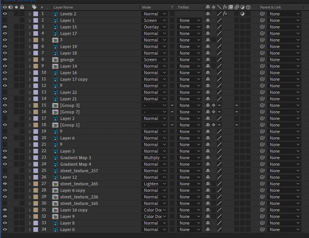Click the lock box for Layer 17
Viewport: 309px width, 238px height.
click(x=22, y=33)
